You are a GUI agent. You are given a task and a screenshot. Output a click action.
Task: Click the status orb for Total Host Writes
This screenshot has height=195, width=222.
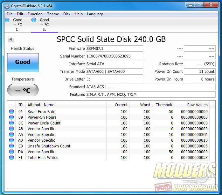(11, 158)
